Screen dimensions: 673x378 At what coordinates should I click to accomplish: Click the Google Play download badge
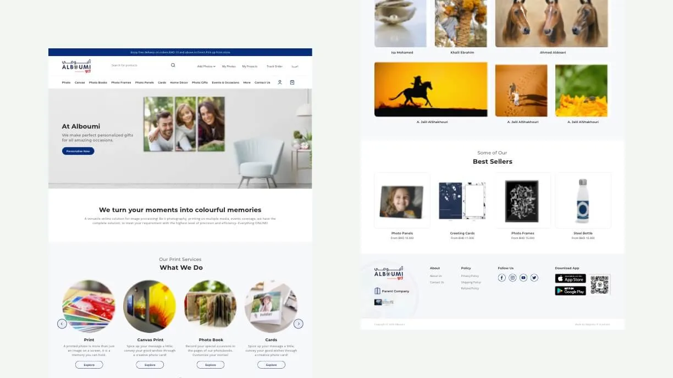[570, 291]
